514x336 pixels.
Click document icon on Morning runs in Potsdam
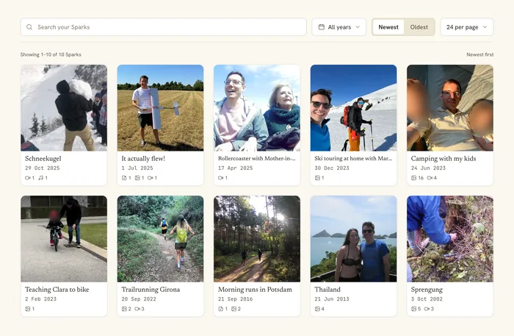[x=220, y=309]
